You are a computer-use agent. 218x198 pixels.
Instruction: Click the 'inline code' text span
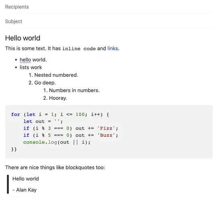79,49
